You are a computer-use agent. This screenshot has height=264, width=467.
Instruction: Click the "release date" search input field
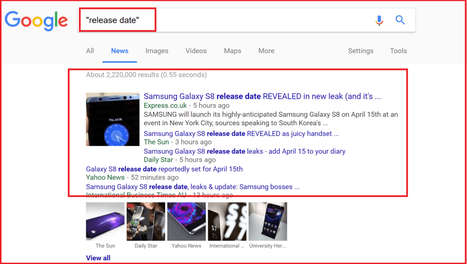click(x=246, y=20)
